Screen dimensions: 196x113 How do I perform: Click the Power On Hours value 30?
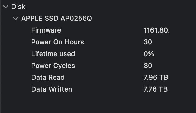pyautogui.click(x=148, y=42)
